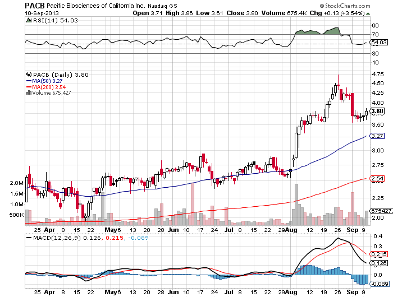
Task: Click the Volume 675.4K header value
Action: click(284, 13)
